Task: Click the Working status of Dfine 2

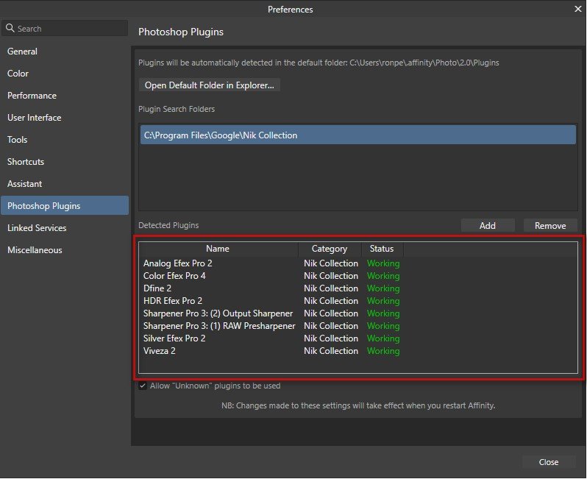Action: pos(383,288)
